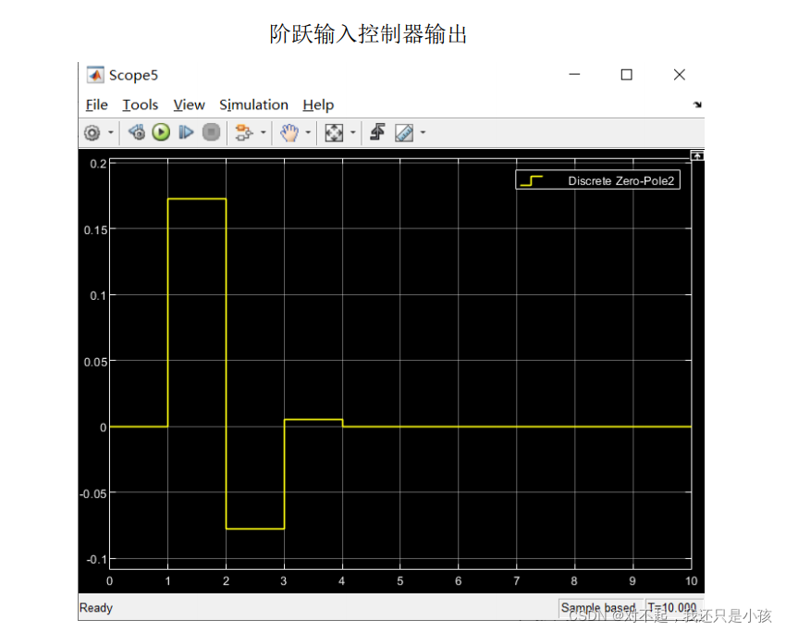Click the 'Sample based' status bar entry
Viewport: 786px width, 632px height.
click(x=598, y=608)
